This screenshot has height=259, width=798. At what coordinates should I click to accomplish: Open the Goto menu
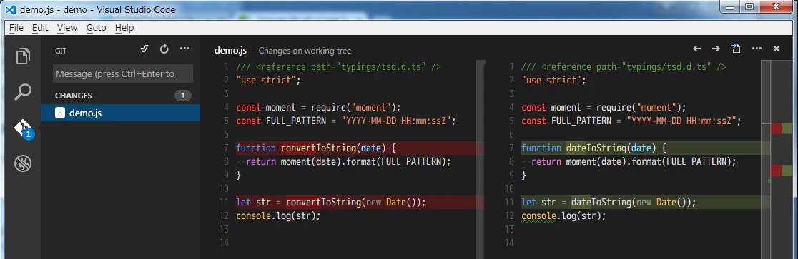[x=97, y=28]
